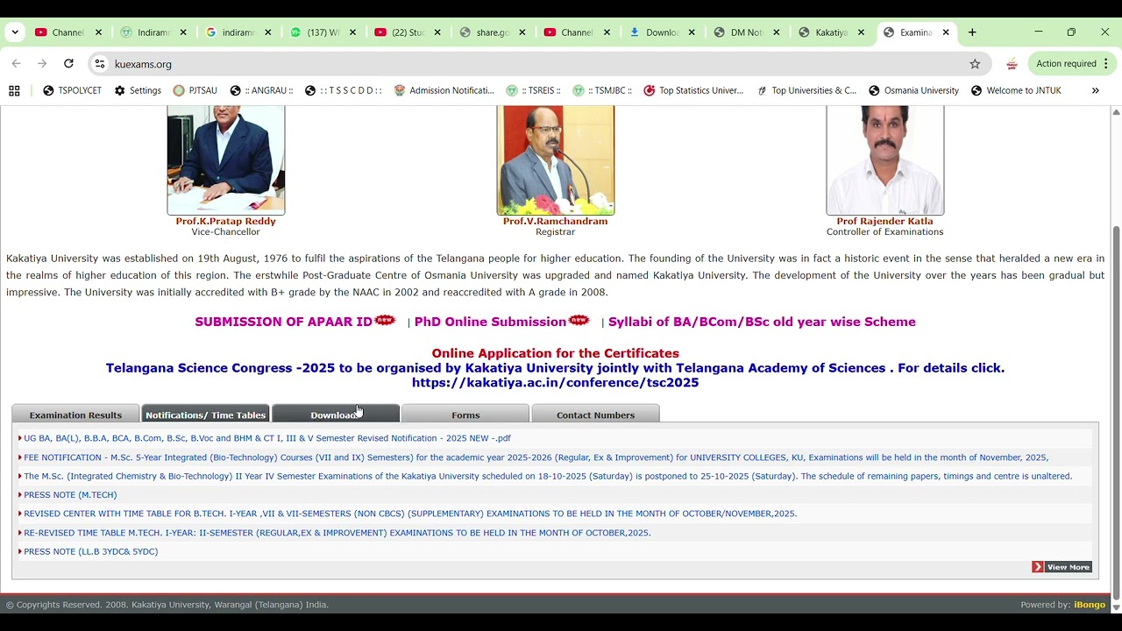This screenshot has width=1122, height=631.
Task: Click Registrar Prof.V.Ramchandram photo
Action: coord(556,160)
